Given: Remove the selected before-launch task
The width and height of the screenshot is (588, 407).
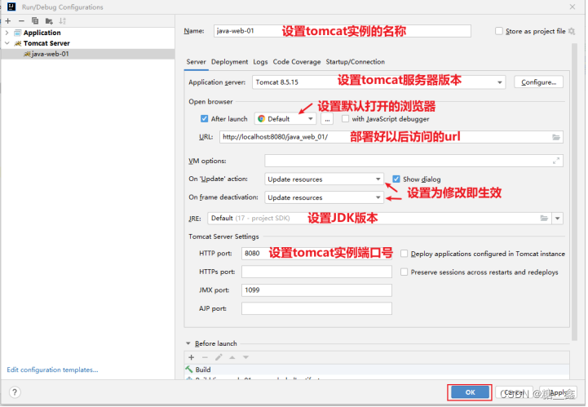Looking at the screenshot, I should click(x=205, y=357).
